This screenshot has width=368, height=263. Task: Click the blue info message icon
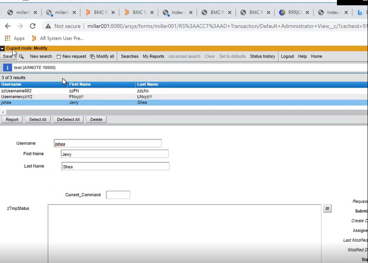7,68
